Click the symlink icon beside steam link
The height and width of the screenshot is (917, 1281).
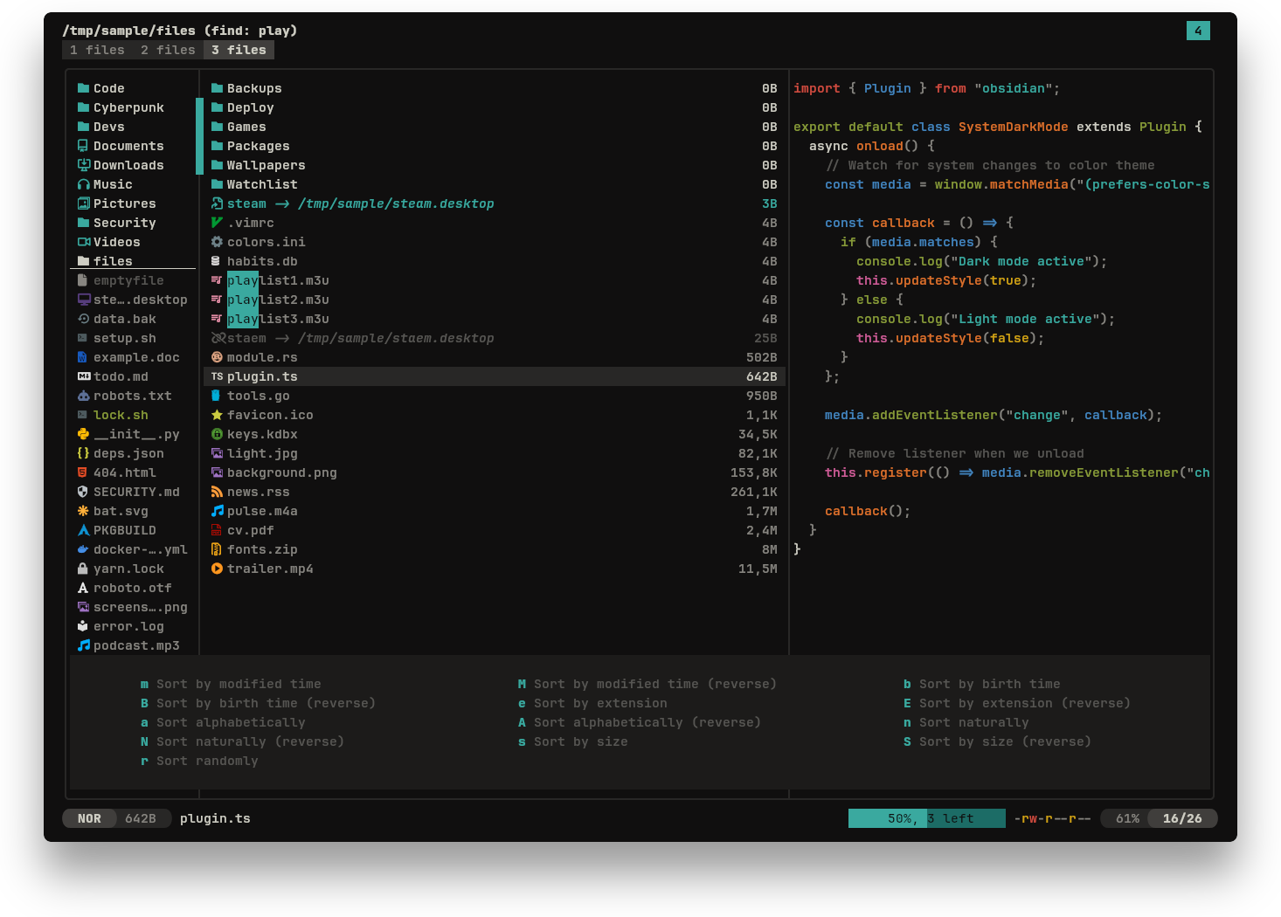click(x=217, y=203)
